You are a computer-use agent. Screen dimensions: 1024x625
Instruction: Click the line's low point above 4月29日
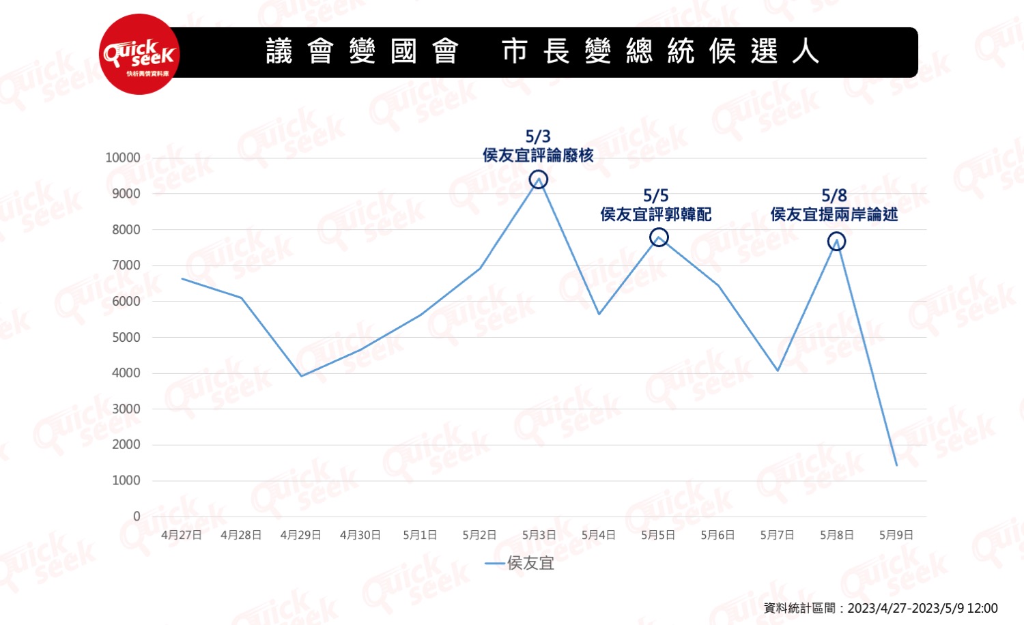[x=301, y=376]
